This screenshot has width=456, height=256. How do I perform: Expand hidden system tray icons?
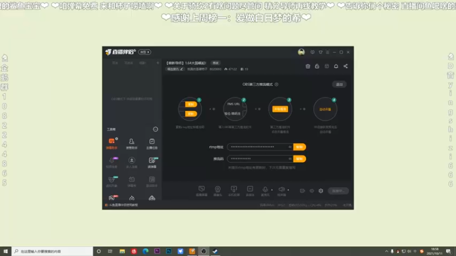click(386, 251)
